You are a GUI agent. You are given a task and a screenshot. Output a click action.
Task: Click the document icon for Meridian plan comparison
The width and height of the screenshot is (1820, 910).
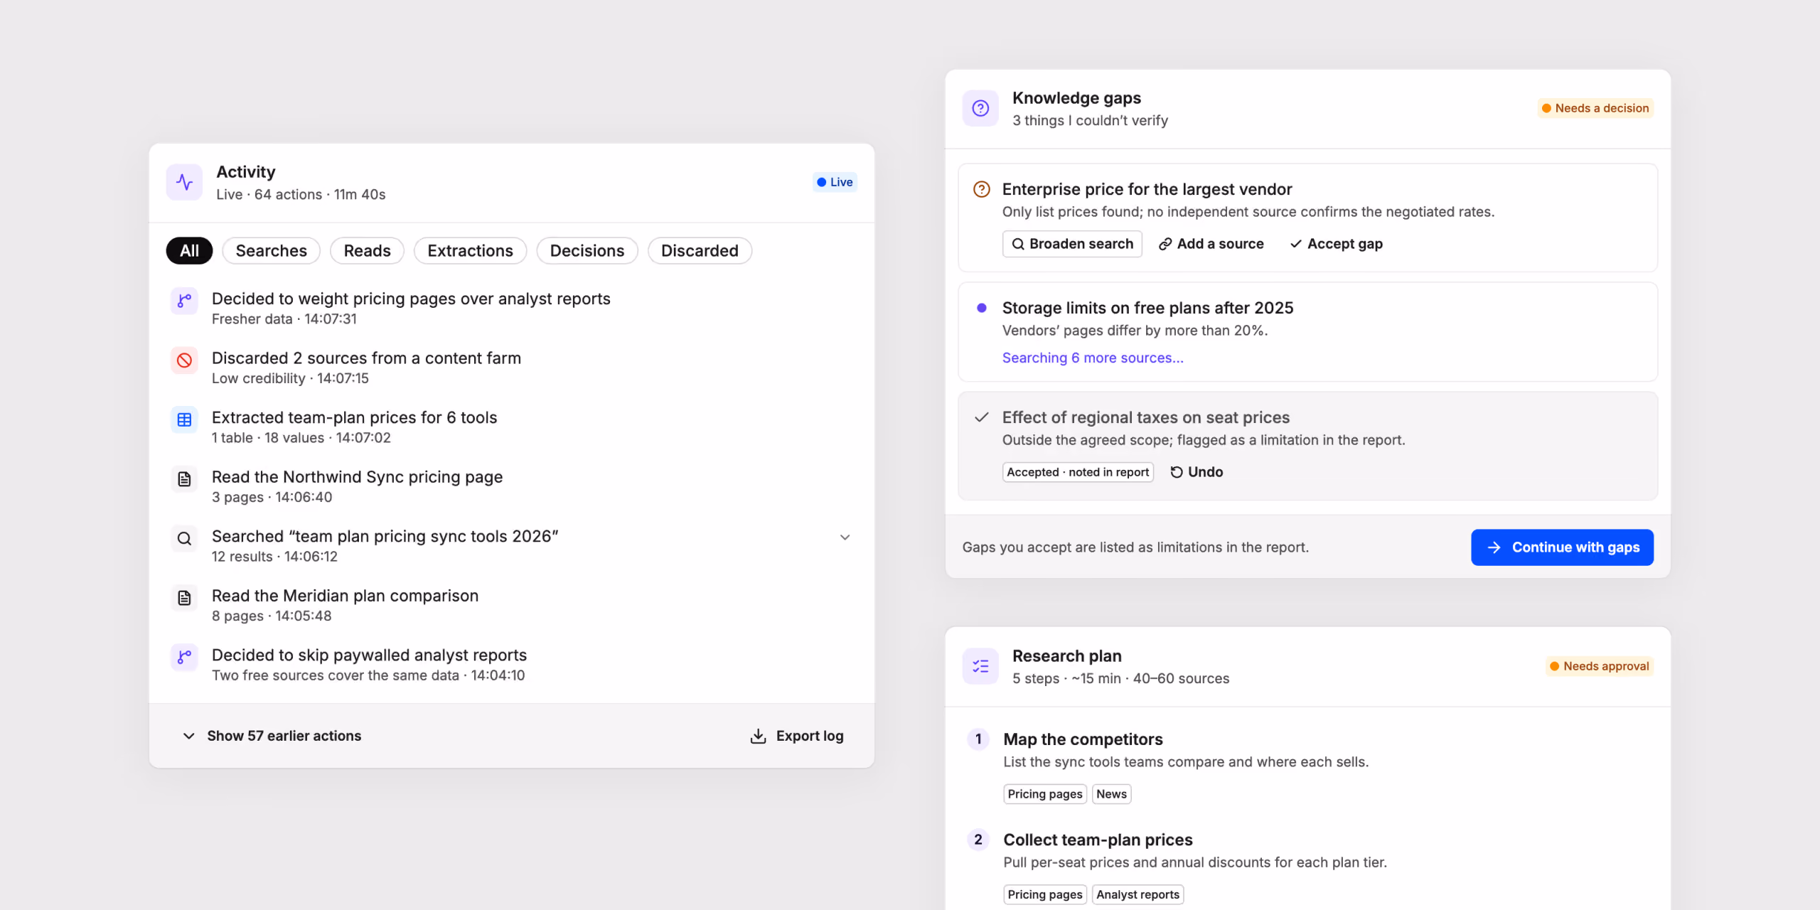tap(184, 597)
